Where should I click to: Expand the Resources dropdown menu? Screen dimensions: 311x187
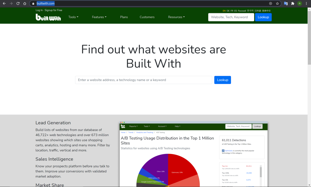(x=176, y=17)
